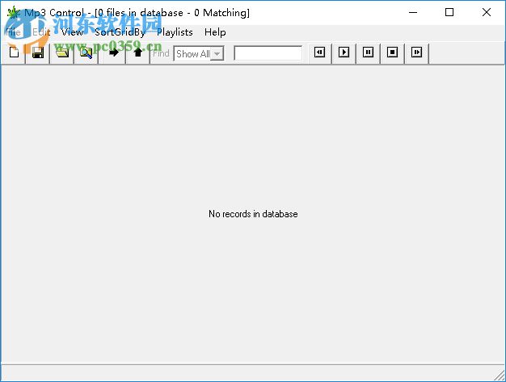The image size is (506, 382).
Task: Skip to the next track button
Action: pyautogui.click(x=416, y=52)
